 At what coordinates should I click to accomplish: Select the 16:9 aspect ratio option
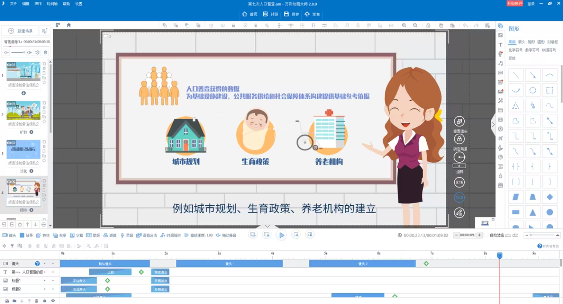459,198
